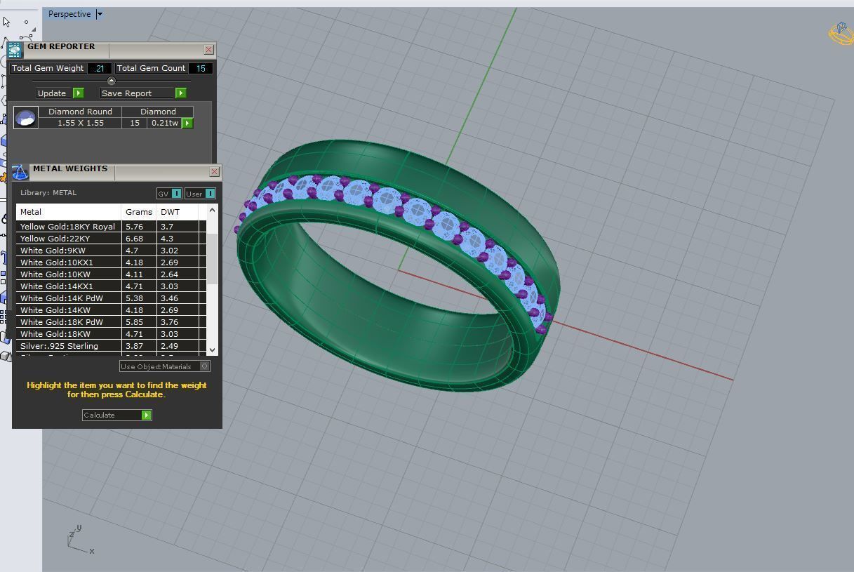Select the Silver:.925 Sterling row
Viewport: 854px width, 572px height.
coord(111,346)
